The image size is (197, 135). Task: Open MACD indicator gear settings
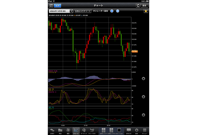[x=143, y=79]
